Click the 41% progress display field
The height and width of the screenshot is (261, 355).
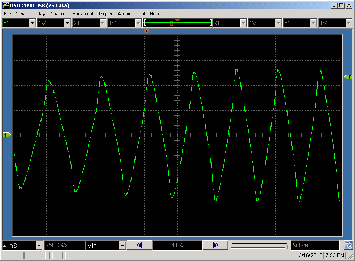[177, 246]
